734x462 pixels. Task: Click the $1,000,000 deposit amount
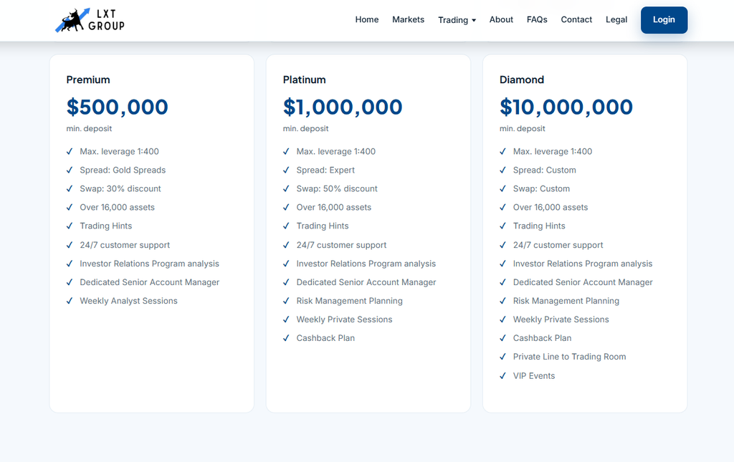pos(343,107)
